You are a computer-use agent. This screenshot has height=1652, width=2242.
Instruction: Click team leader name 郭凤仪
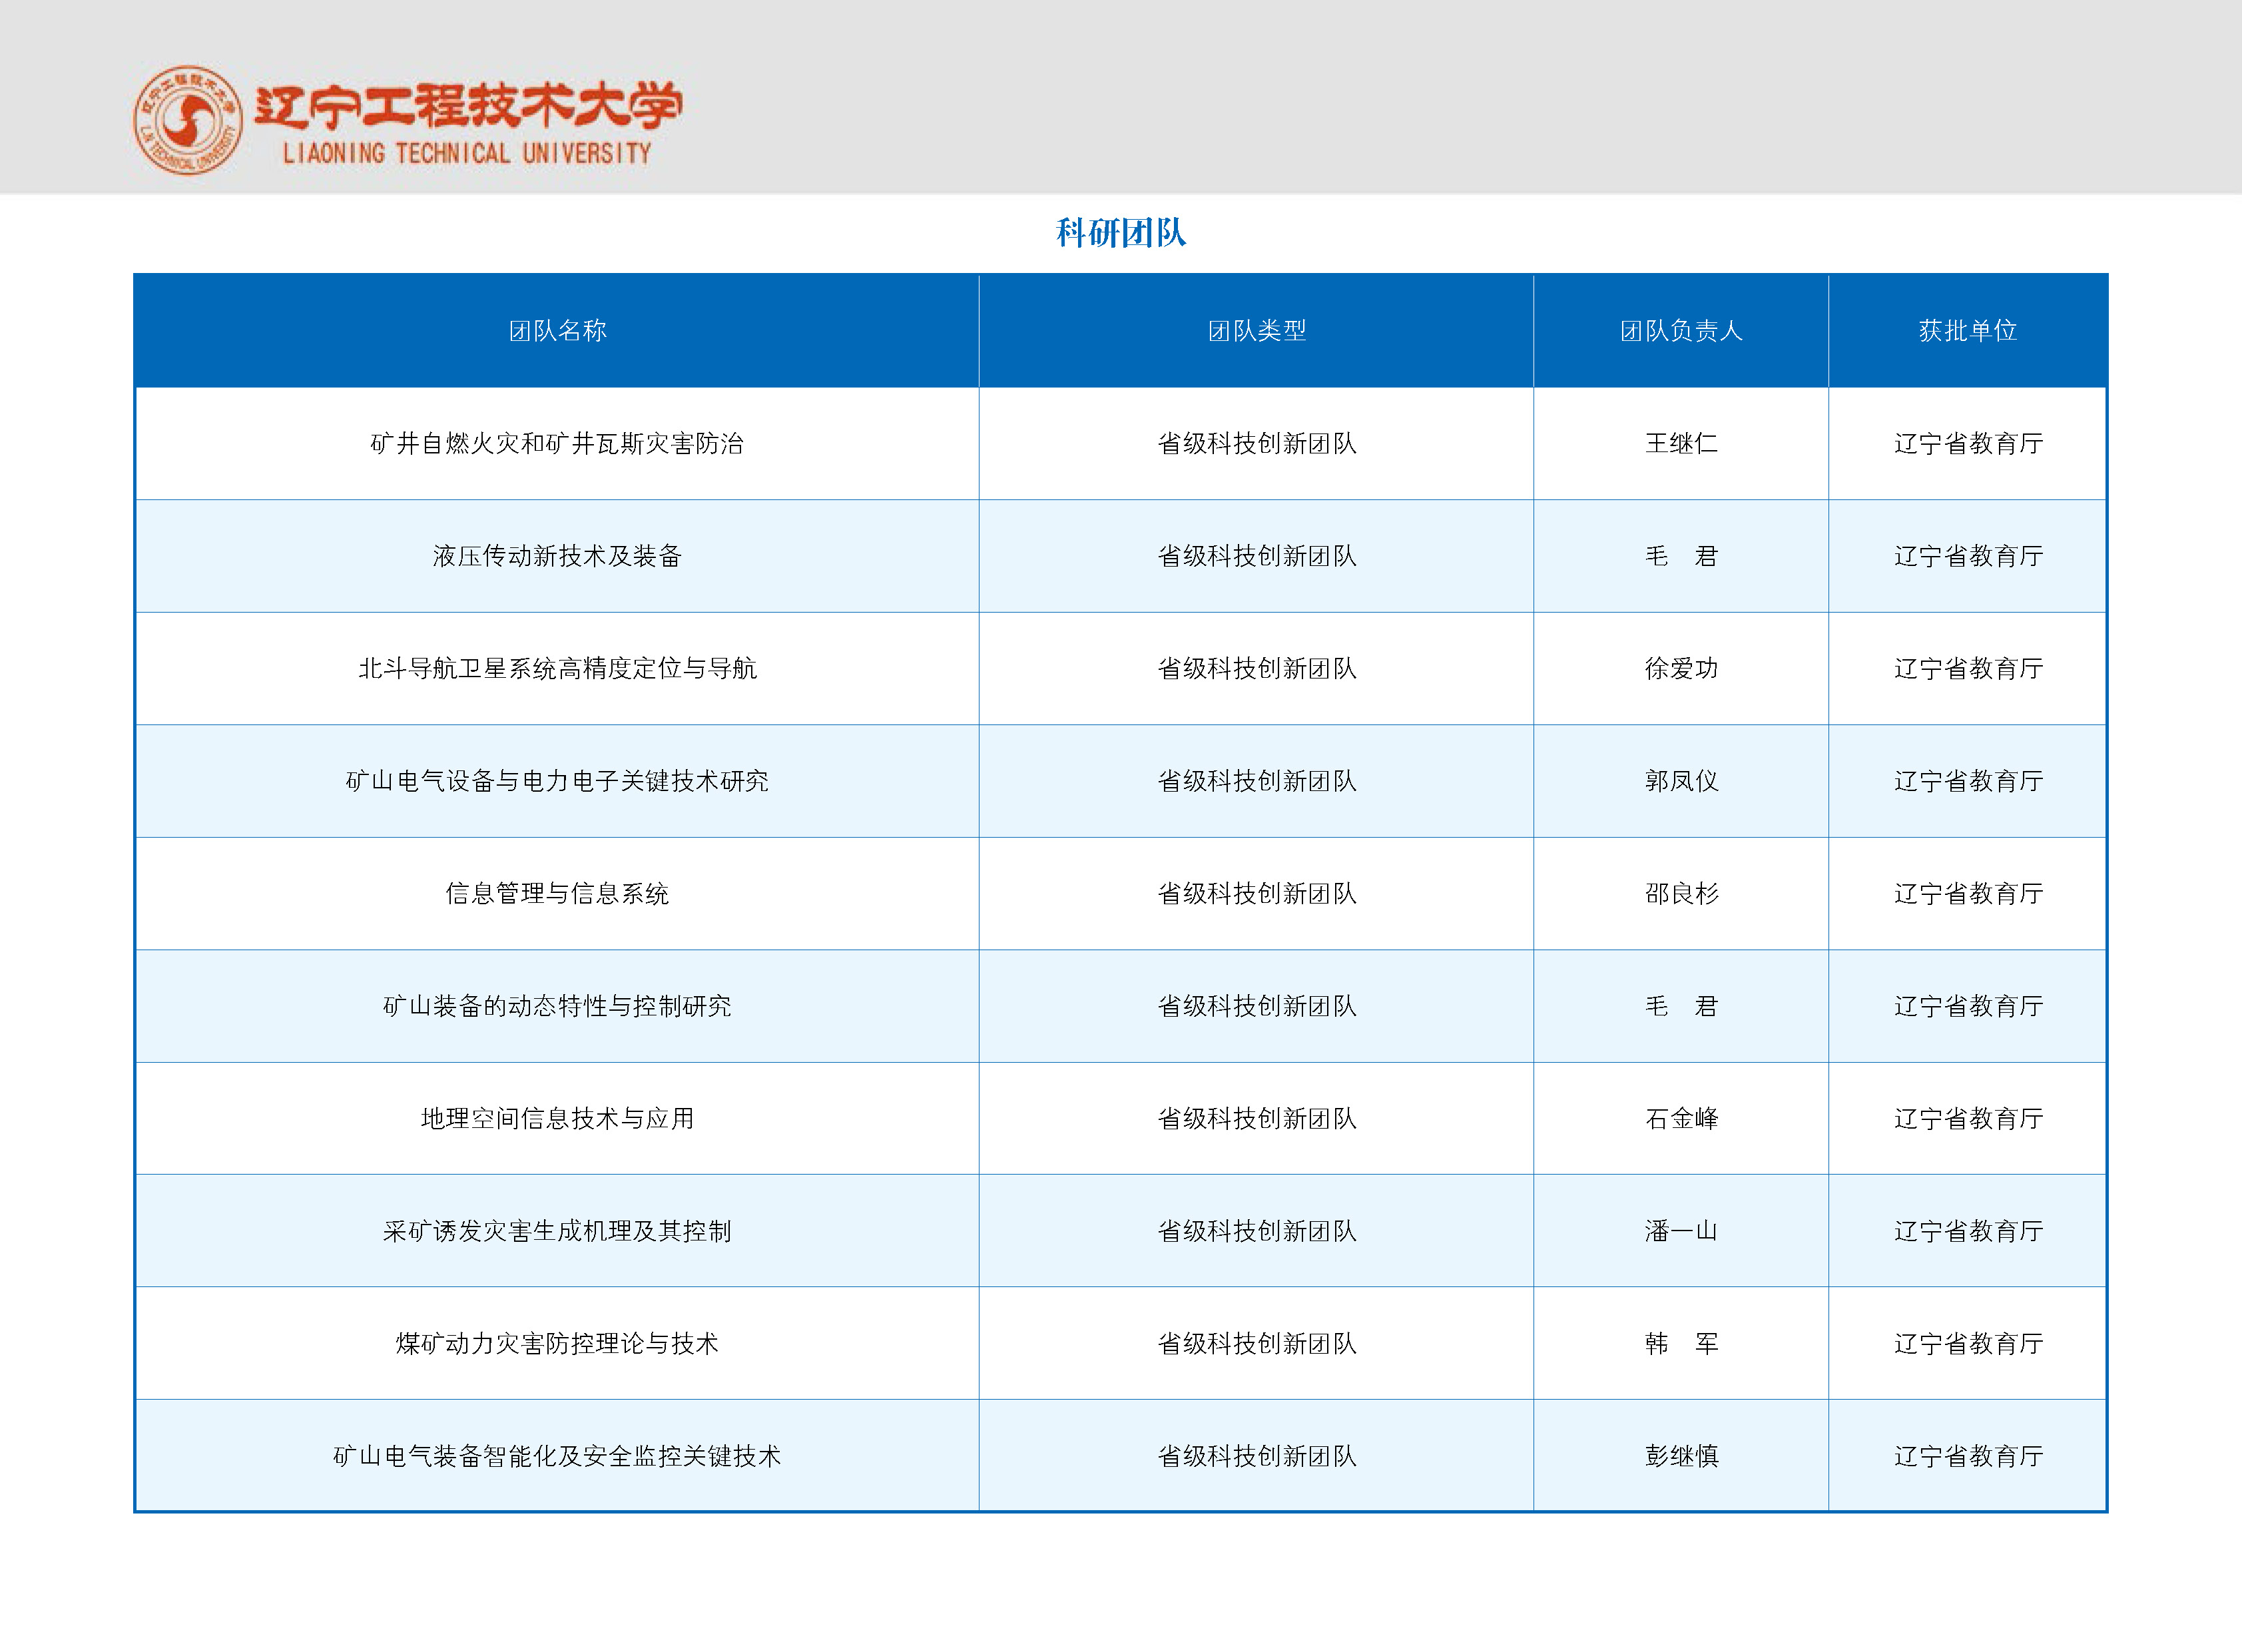pyautogui.click(x=1681, y=781)
